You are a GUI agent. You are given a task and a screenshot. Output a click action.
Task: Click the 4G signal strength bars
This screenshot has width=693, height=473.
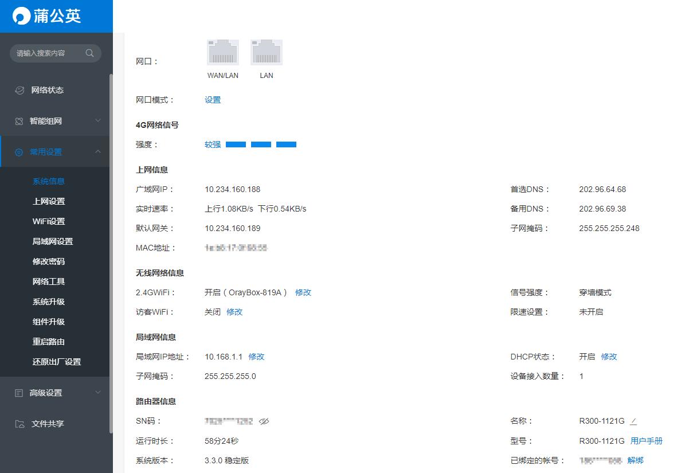point(261,144)
